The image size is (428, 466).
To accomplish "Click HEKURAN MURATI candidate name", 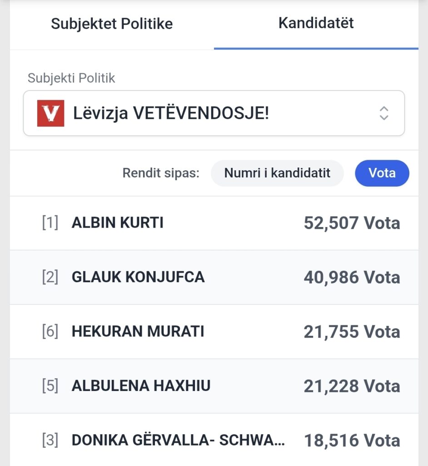I will (138, 332).
